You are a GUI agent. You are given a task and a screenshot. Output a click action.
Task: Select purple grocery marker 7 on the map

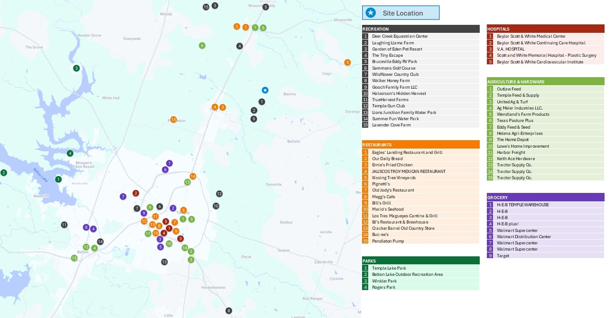click(x=123, y=196)
